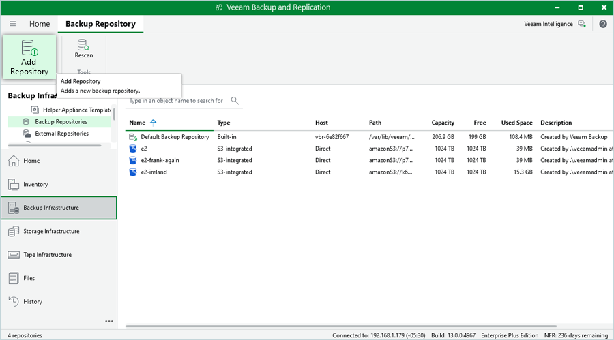The height and width of the screenshot is (340, 614).
Task: Select External Repositories in the tree
Action: [x=61, y=134]
